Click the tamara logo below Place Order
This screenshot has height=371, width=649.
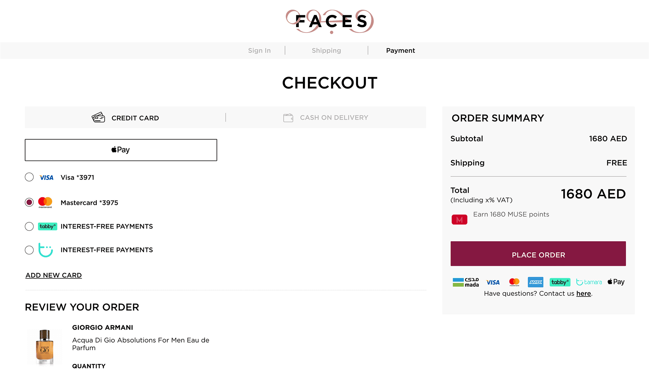click(589, 282)
